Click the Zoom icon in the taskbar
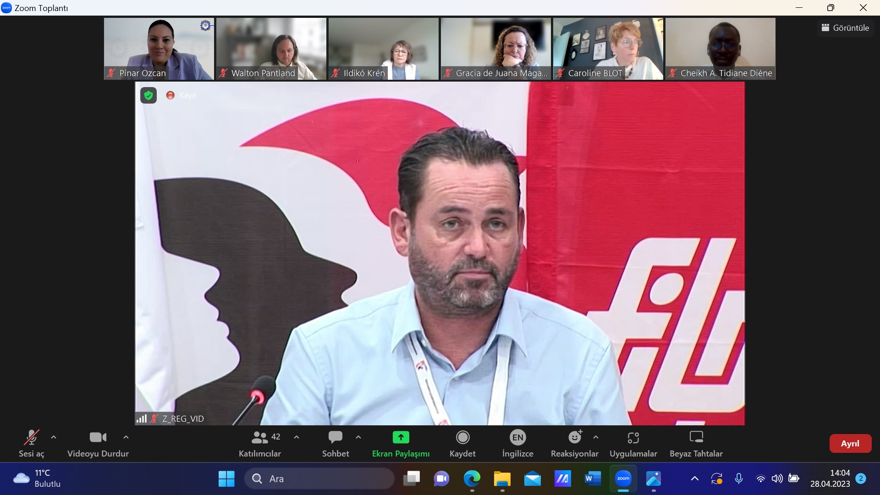 pyautogui.click(x=623, y=478)
